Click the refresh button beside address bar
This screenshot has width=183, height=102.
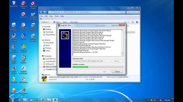124,12
